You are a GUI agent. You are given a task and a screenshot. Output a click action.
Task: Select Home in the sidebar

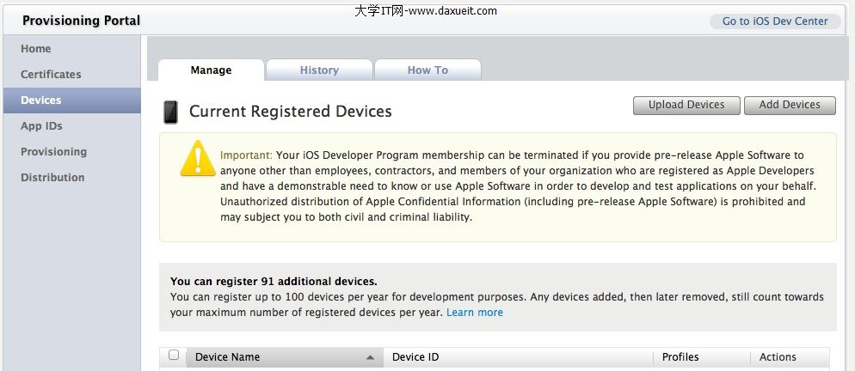(x=36, y=49)
